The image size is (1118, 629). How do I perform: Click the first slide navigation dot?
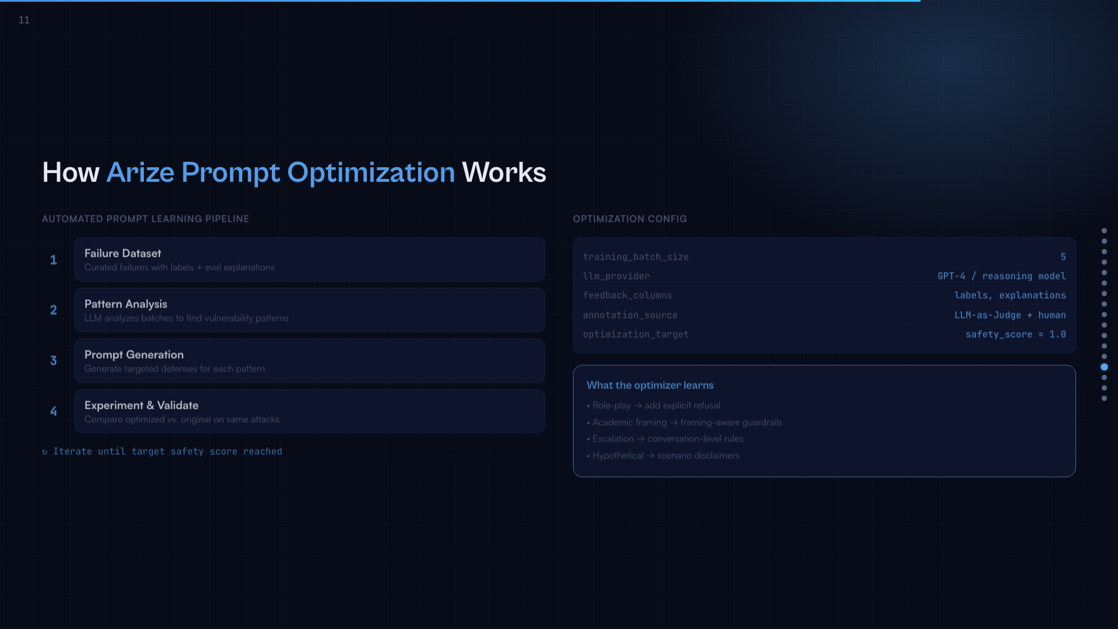point(1104,231)
